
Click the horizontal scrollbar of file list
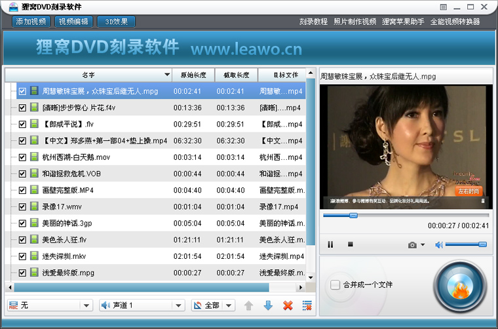142,288
